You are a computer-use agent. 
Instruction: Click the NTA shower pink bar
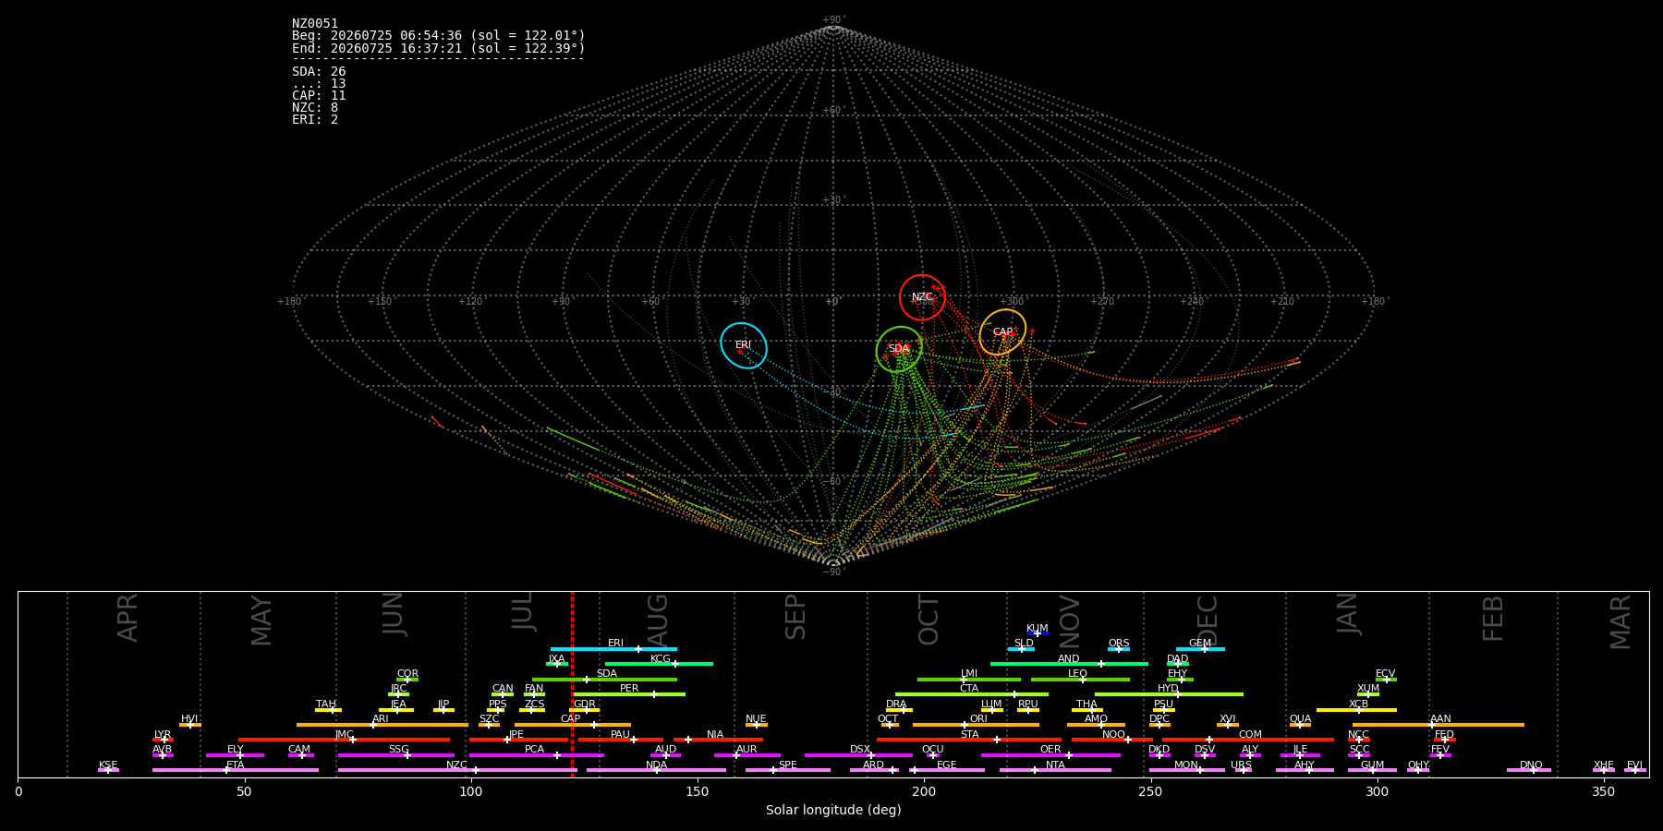pyautogui.click(x=1055, y=770)
